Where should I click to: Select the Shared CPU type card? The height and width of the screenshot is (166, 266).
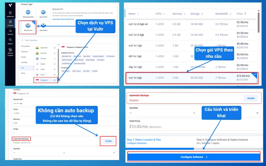[27, 27]
